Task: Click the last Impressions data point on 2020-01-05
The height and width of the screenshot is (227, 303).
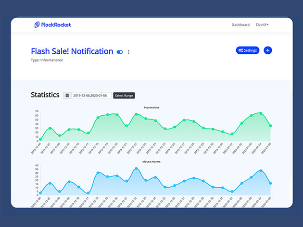Action: (x=270, y=126)
